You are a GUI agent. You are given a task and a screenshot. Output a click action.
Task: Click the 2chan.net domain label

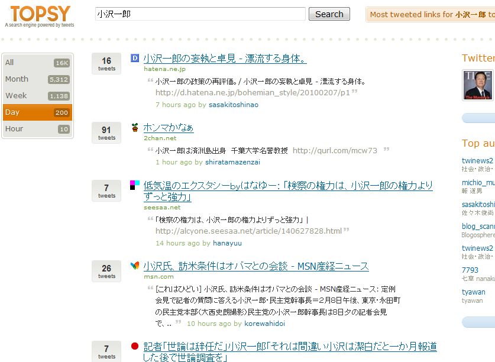[160, 138]
